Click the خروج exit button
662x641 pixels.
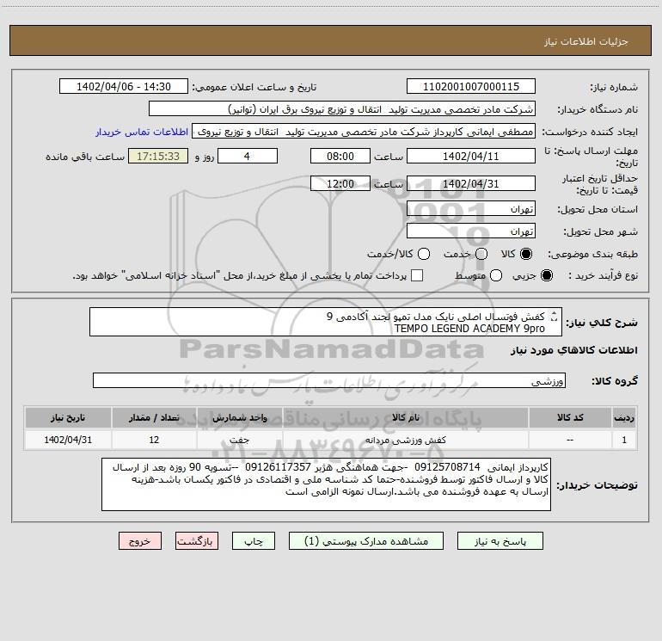140,541
